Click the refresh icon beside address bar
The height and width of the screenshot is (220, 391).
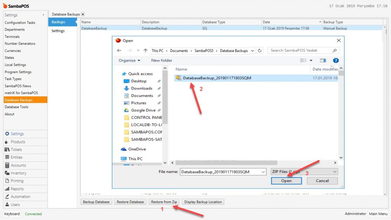[x=260, y=50]
